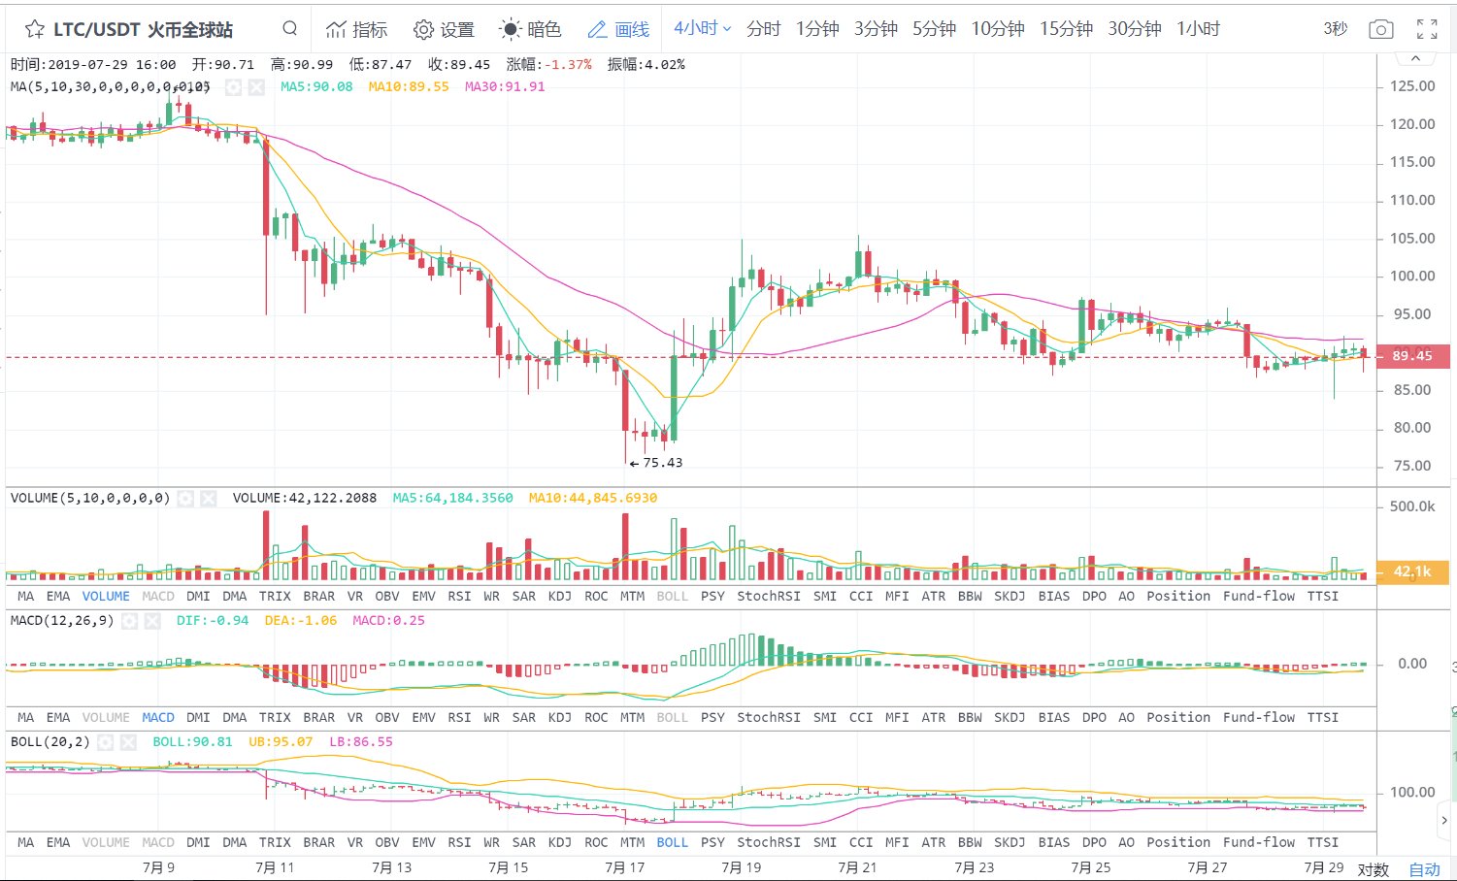Select the 1分钟 interval

pos(817,29)
